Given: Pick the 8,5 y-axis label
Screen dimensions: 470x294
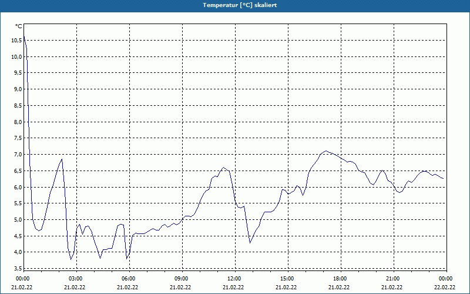Looking at the screenshot, I should [x=18, y=106].
